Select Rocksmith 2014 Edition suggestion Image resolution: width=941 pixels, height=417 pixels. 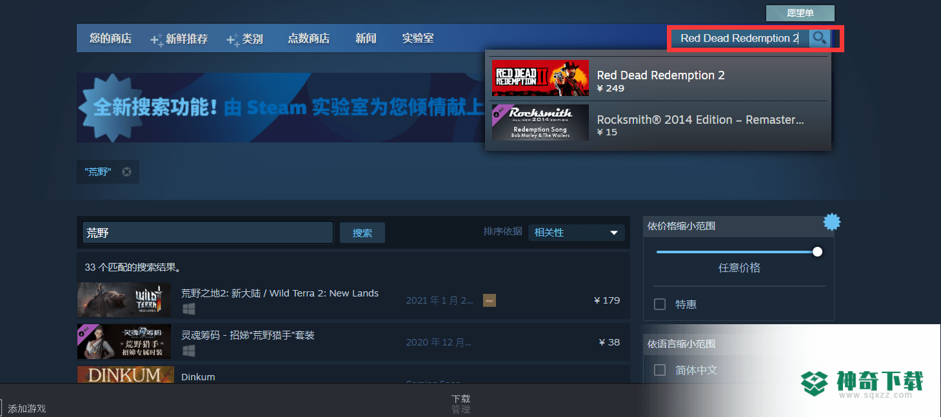657,122
